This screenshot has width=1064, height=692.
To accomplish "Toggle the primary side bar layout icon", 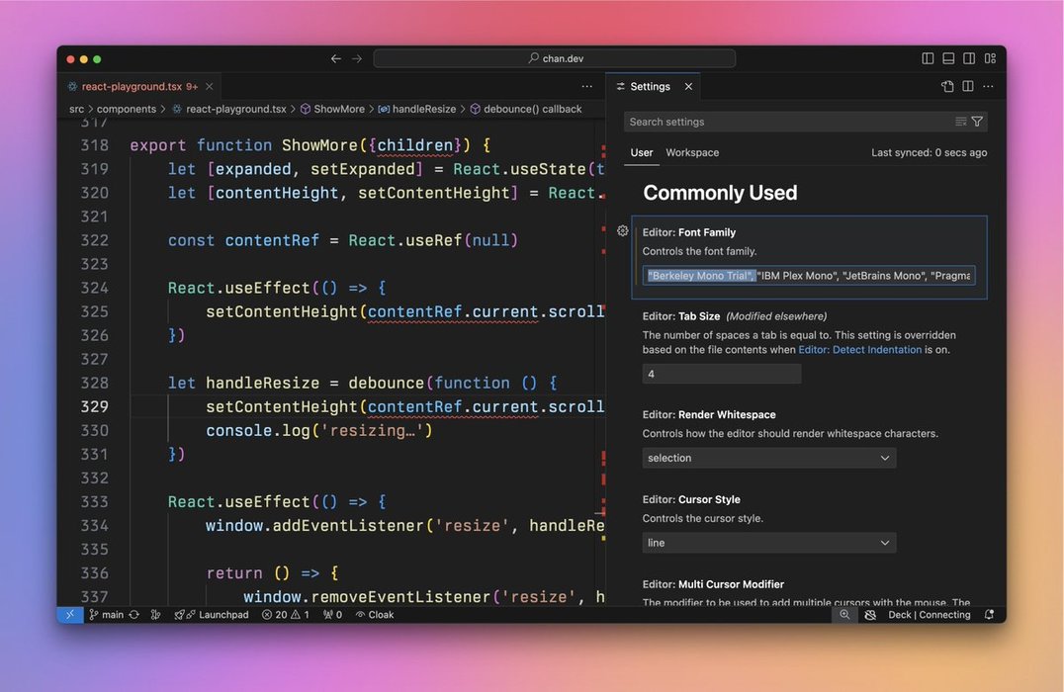I will [928, 59].
